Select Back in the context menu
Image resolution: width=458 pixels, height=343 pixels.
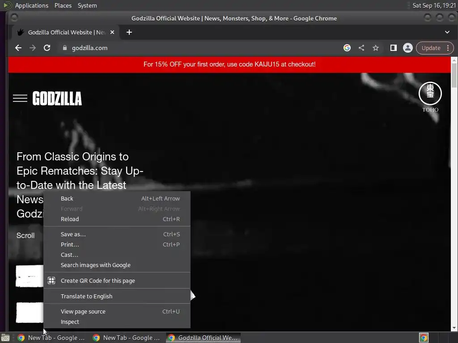[x=117, y=199]
